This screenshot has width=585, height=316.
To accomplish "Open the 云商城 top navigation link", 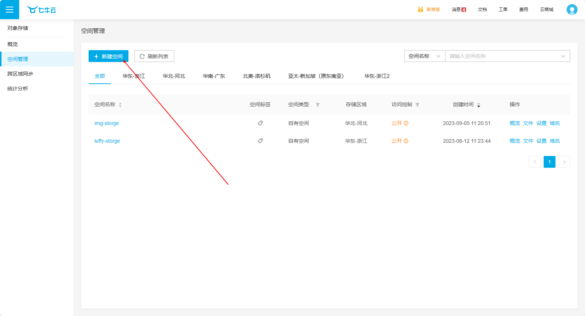I will click(547, 10).
